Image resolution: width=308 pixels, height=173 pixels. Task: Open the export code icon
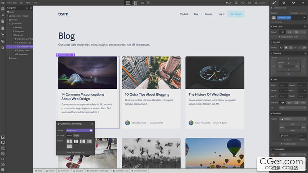click(x=243, y=3)
